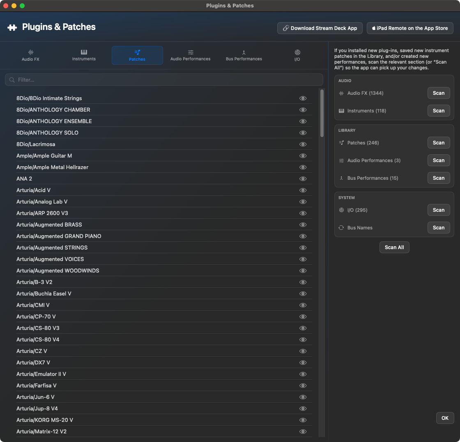Click the waveform icon next to Audio FX (1344)
460x442 pixels.
341,93
